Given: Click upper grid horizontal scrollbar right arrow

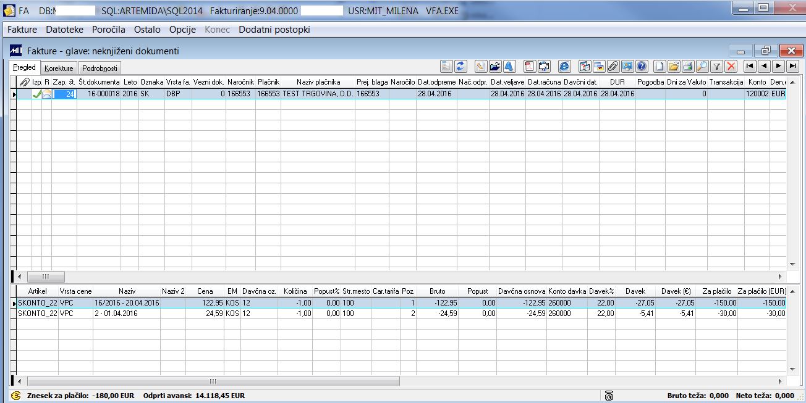Looking at the screenshot, I should click(779, 277).
